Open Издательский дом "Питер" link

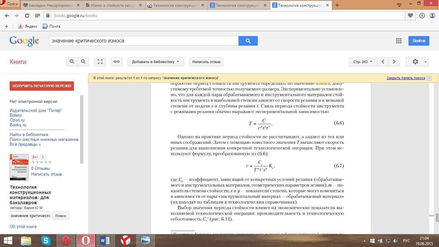pyautogui.click(x=36, y=110)
